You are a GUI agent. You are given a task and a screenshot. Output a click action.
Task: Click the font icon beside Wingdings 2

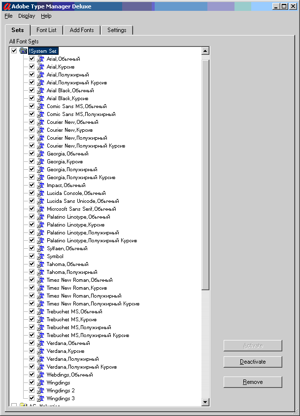40,390
